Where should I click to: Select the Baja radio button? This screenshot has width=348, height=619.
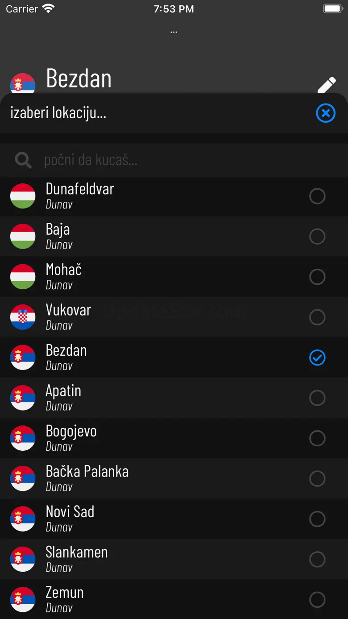click(x=317, y=237)
